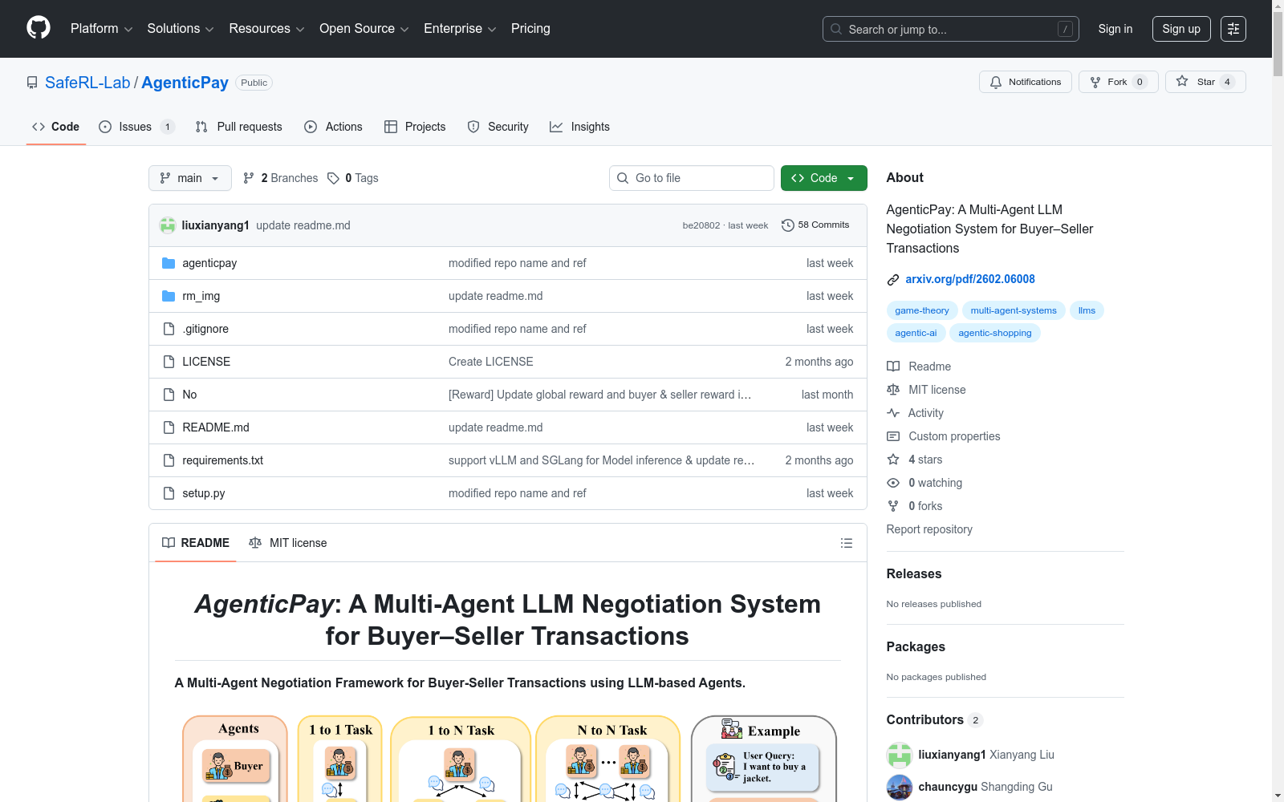1284x802 pixels.
Task: Open the AgenticPay repository link
Action: (185, 83)
